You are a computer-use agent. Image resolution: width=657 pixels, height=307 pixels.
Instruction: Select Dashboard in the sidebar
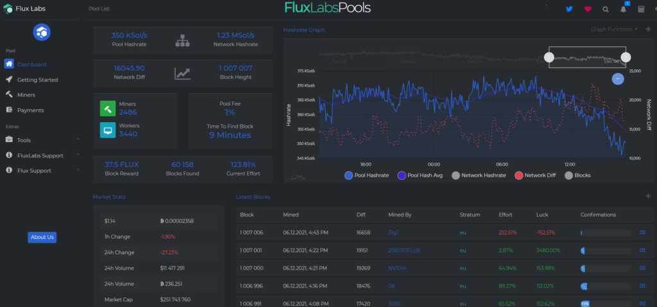click(x=31, y=64)
